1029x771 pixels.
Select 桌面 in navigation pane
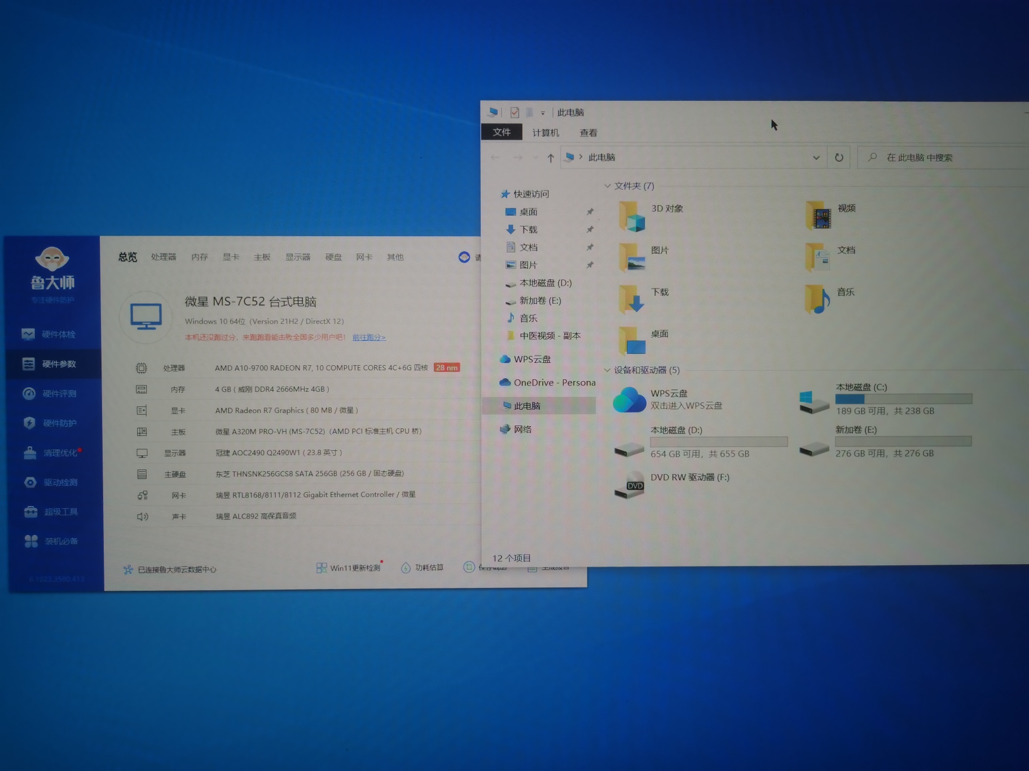(x=522, y=212)
